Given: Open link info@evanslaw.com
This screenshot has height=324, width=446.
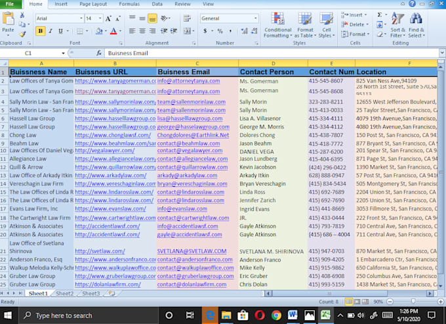Looking at the screenshot, I should 182,209.
